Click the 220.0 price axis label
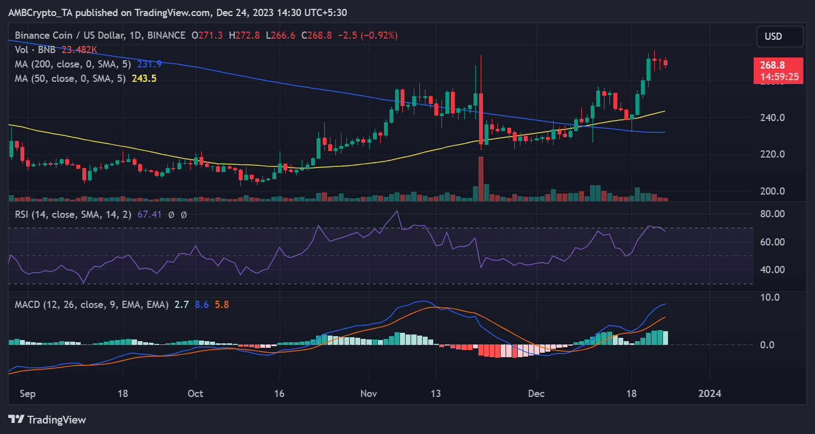This screenshot has height=434, width=815. click(x=772, y=154)
